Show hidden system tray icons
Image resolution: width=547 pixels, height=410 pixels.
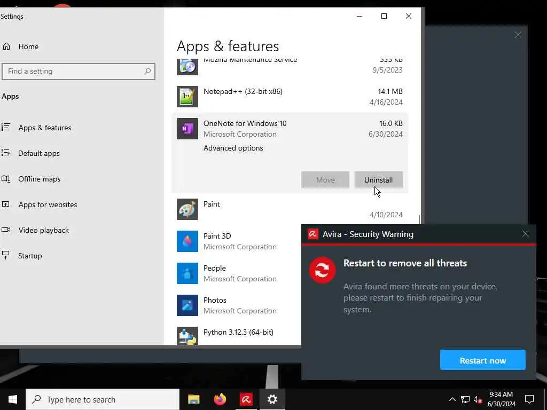(452, 399)
